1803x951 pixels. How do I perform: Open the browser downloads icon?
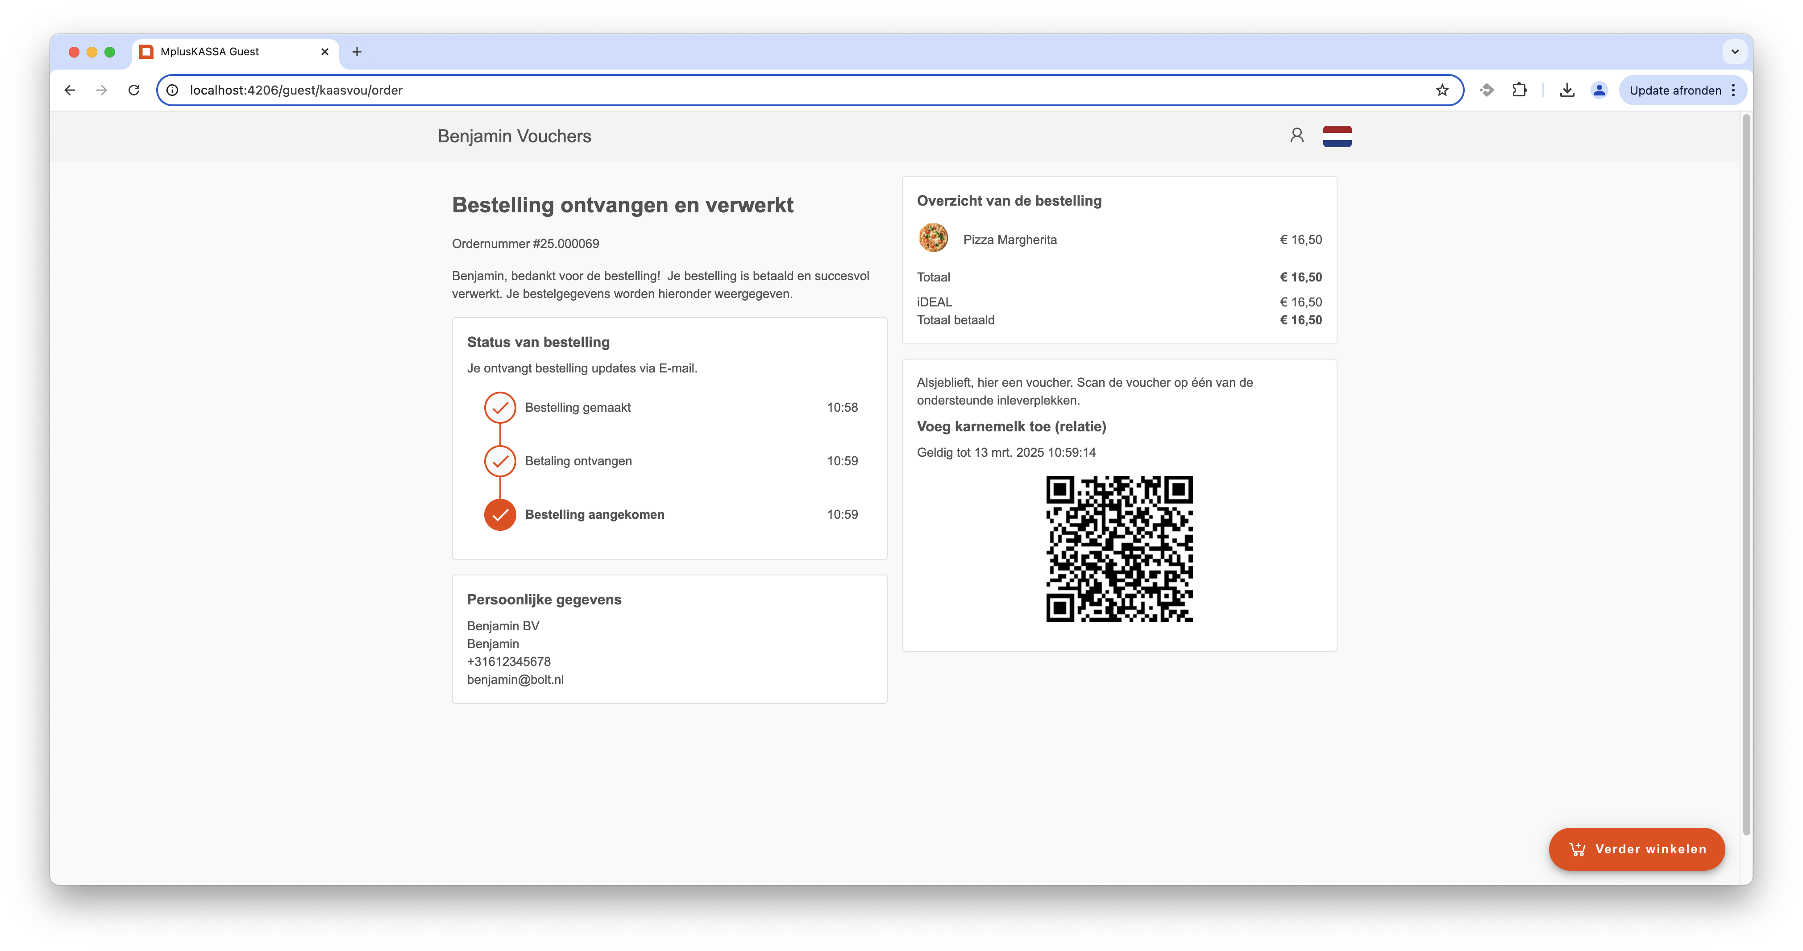point(1567,90)
